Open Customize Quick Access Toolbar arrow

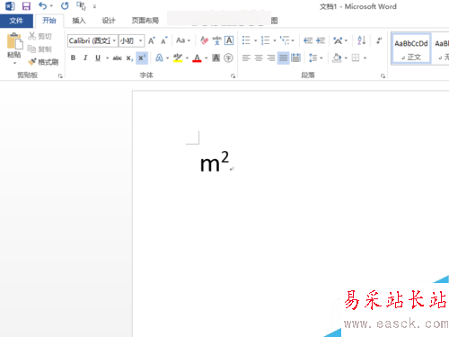coord(94,6)
